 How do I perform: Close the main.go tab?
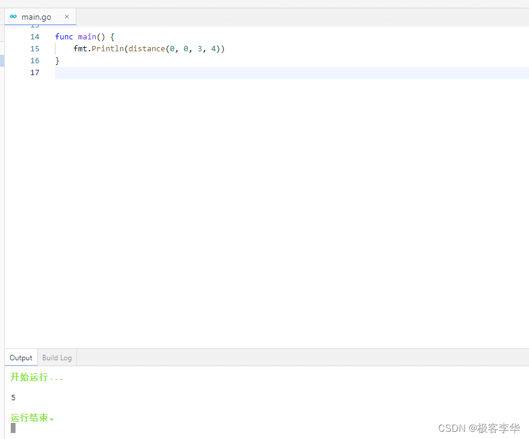(x=67, y=17)
